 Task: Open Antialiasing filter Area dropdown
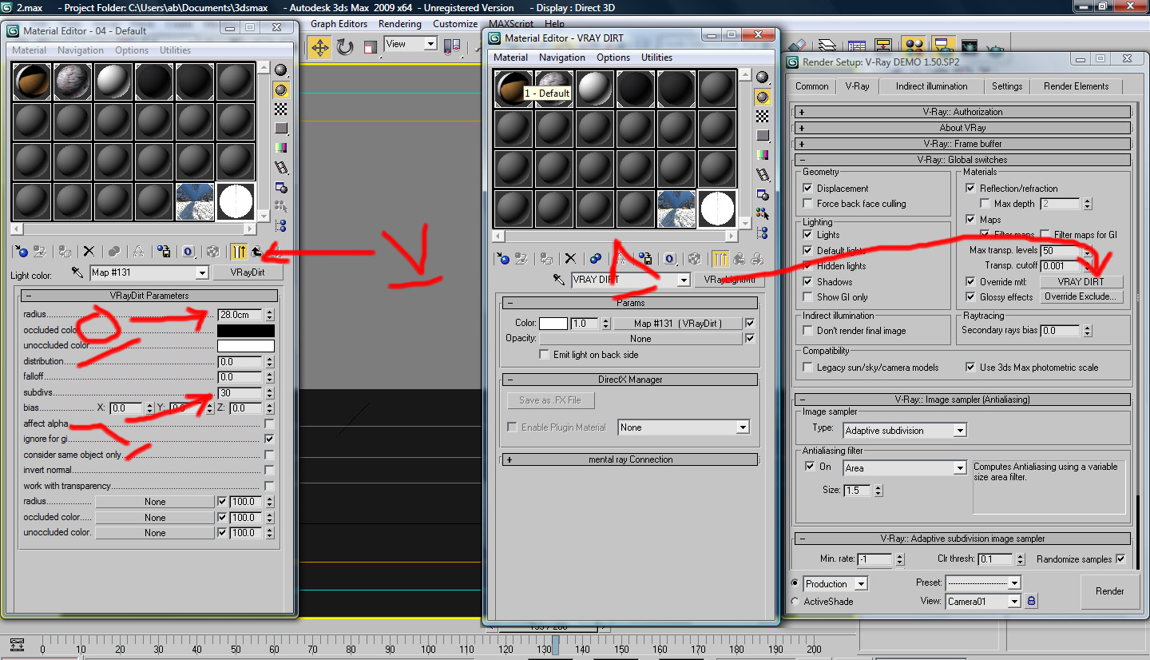(960, 468)
